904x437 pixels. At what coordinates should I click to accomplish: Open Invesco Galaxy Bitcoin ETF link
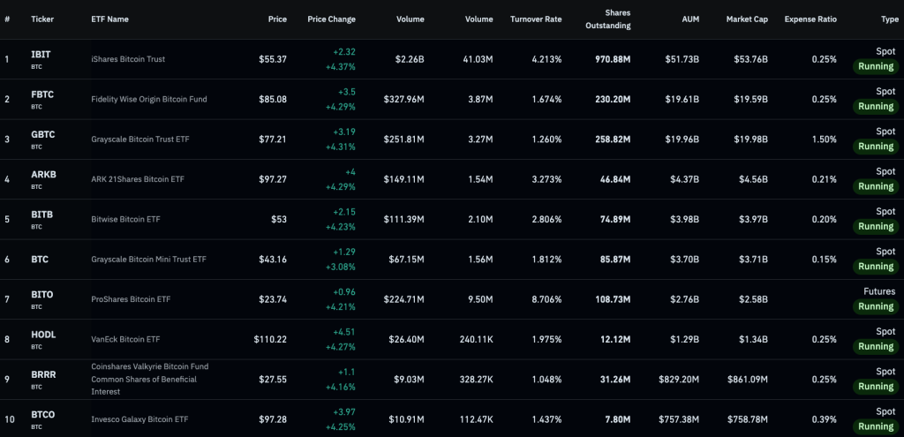pos(139,419)
